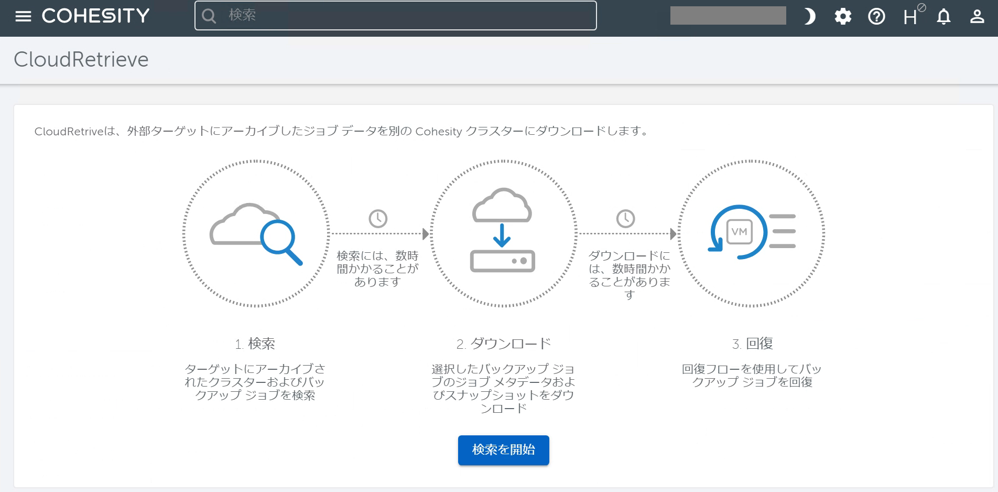Click the CloudRetrieve page title
The image size is (998, 492).
81,59
